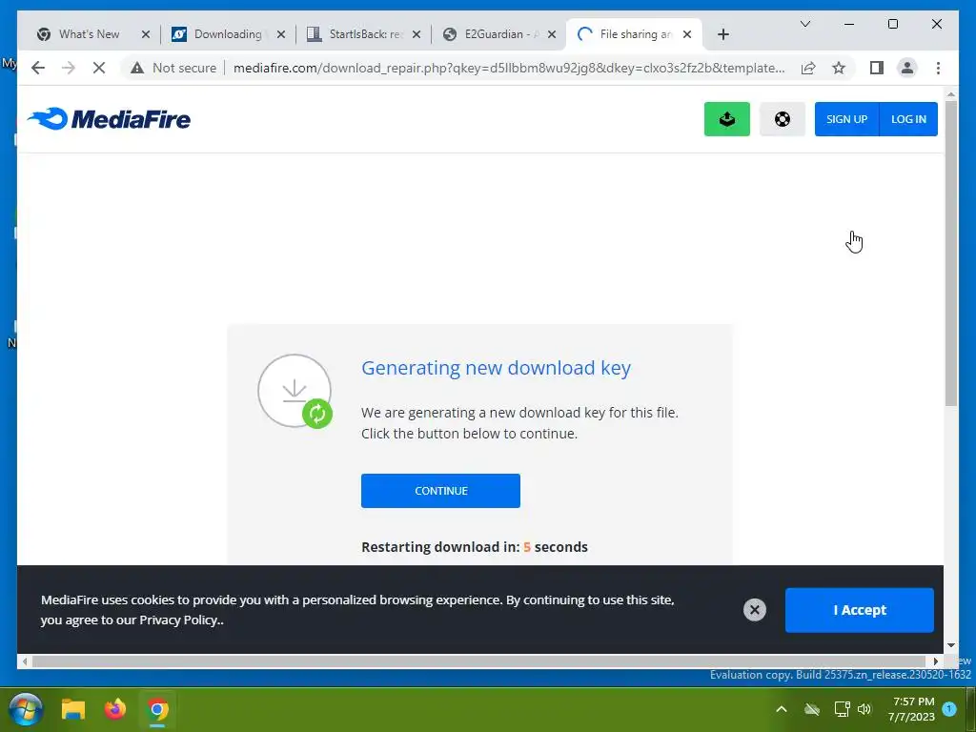Click the green upload button
The image size is (976, 732).
pyautogui.click(x=726, y=119)
